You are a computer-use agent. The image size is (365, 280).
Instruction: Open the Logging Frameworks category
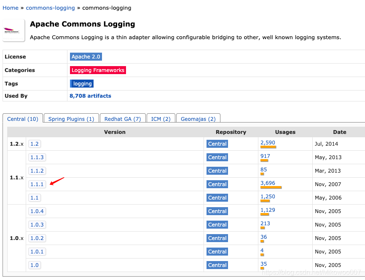coord(98,70)
